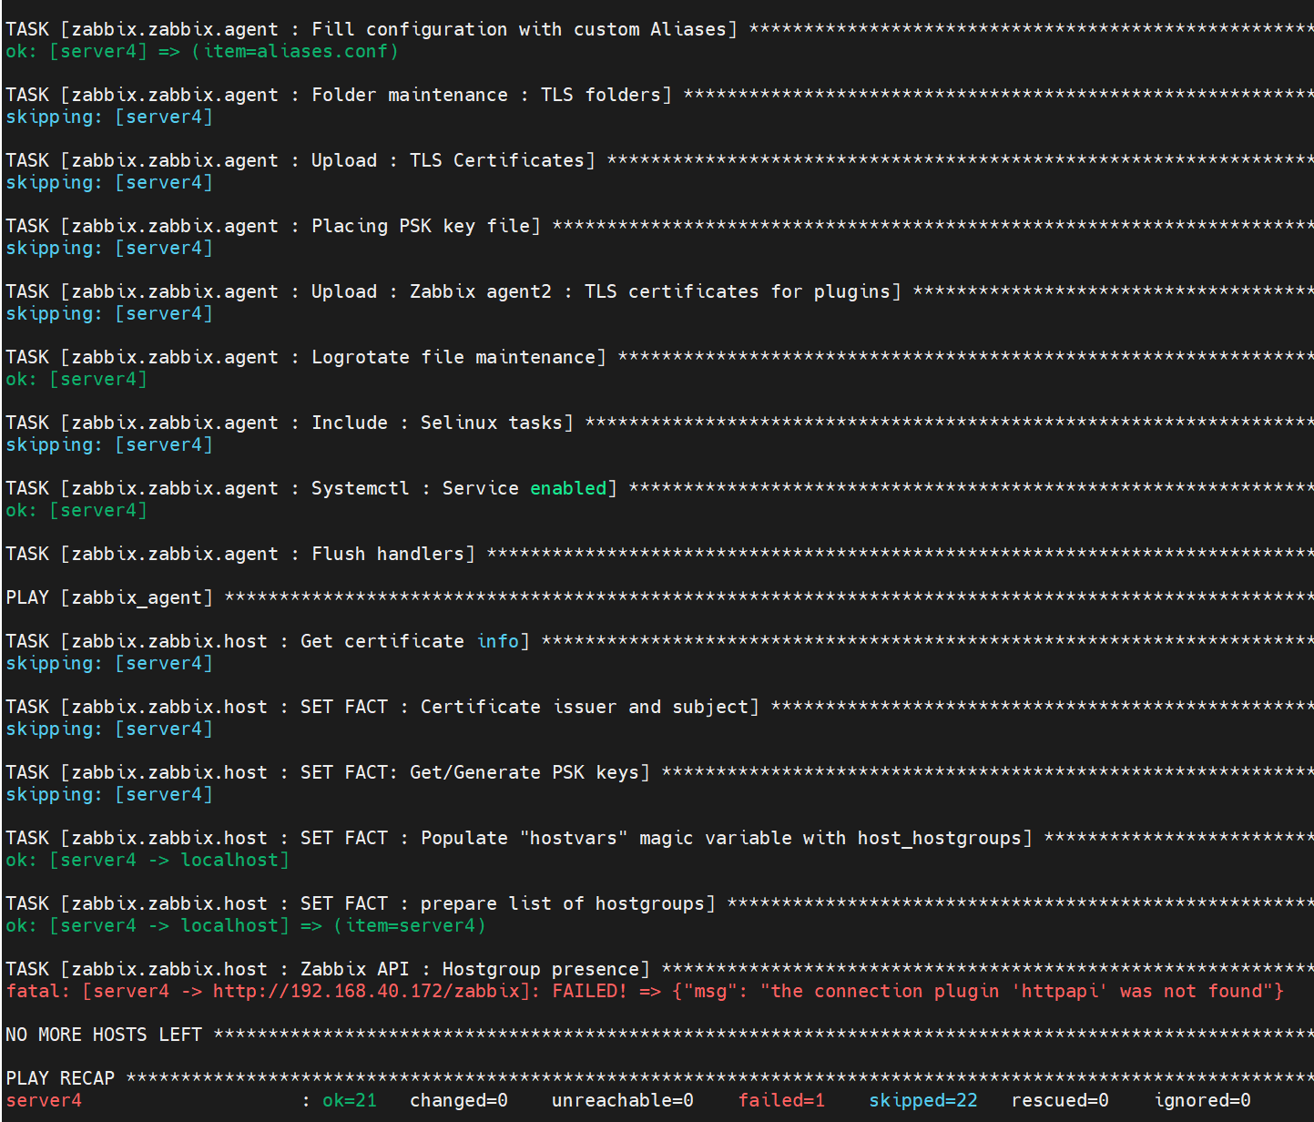This screenshot has height=1122, width=1314.
Task: Click the 'PLAY RECAP' heading
Action: (x=60, y=1078)
